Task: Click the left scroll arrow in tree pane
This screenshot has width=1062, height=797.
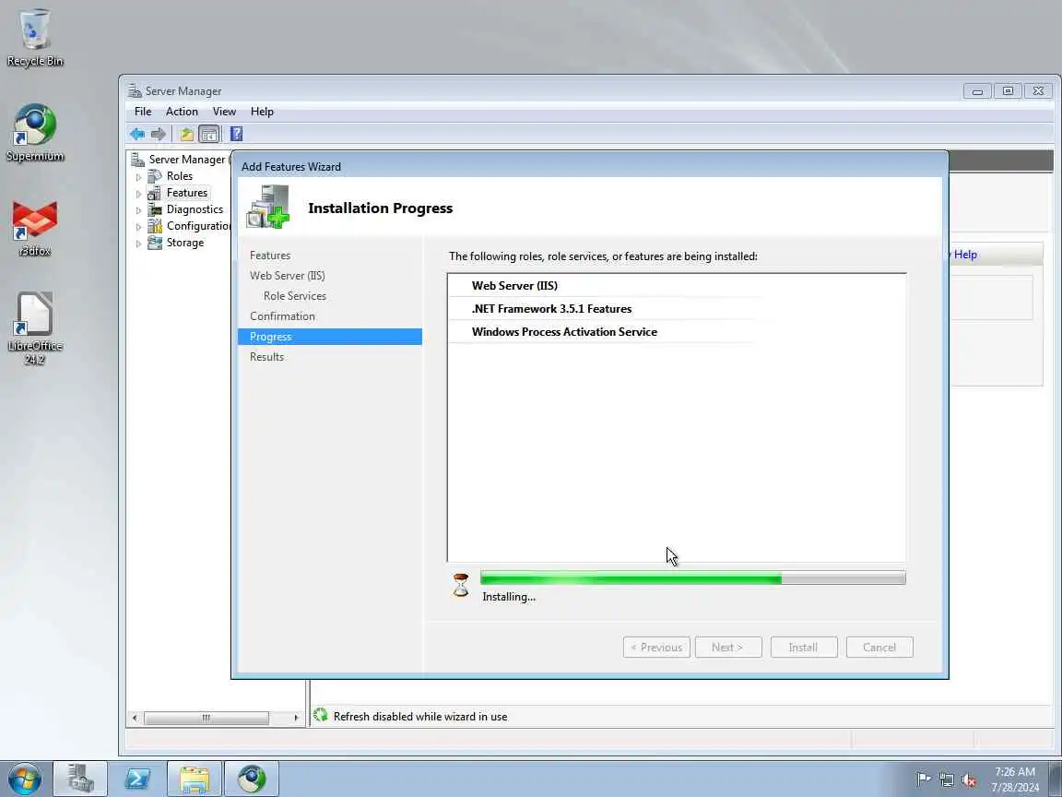Action: click(135, 718)
